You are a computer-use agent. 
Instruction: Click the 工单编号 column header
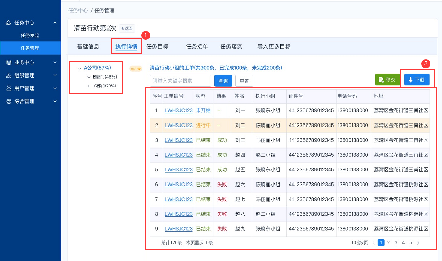point(174,96)
